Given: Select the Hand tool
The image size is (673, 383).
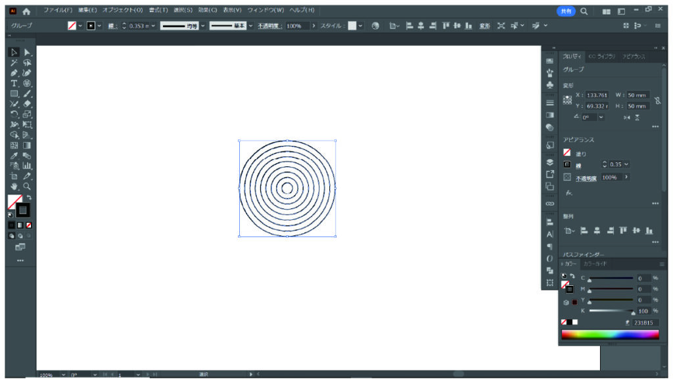Looking at the screenshot, I should (x=14, y=187).
